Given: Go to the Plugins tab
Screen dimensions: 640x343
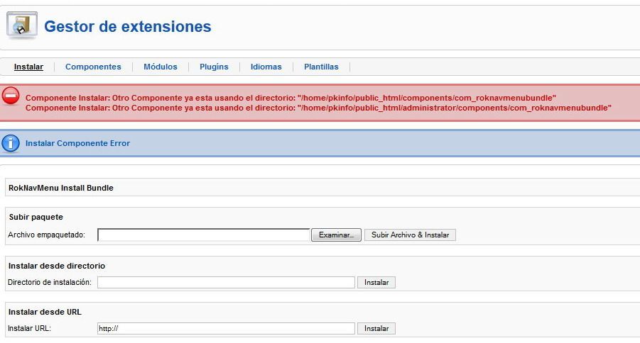Looking at the screenshot, I should (x=214, y=67).
